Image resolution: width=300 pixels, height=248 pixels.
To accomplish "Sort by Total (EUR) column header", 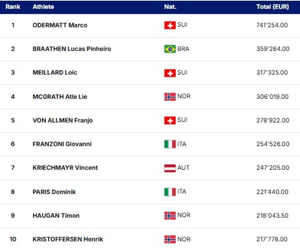I will (272, 7).
